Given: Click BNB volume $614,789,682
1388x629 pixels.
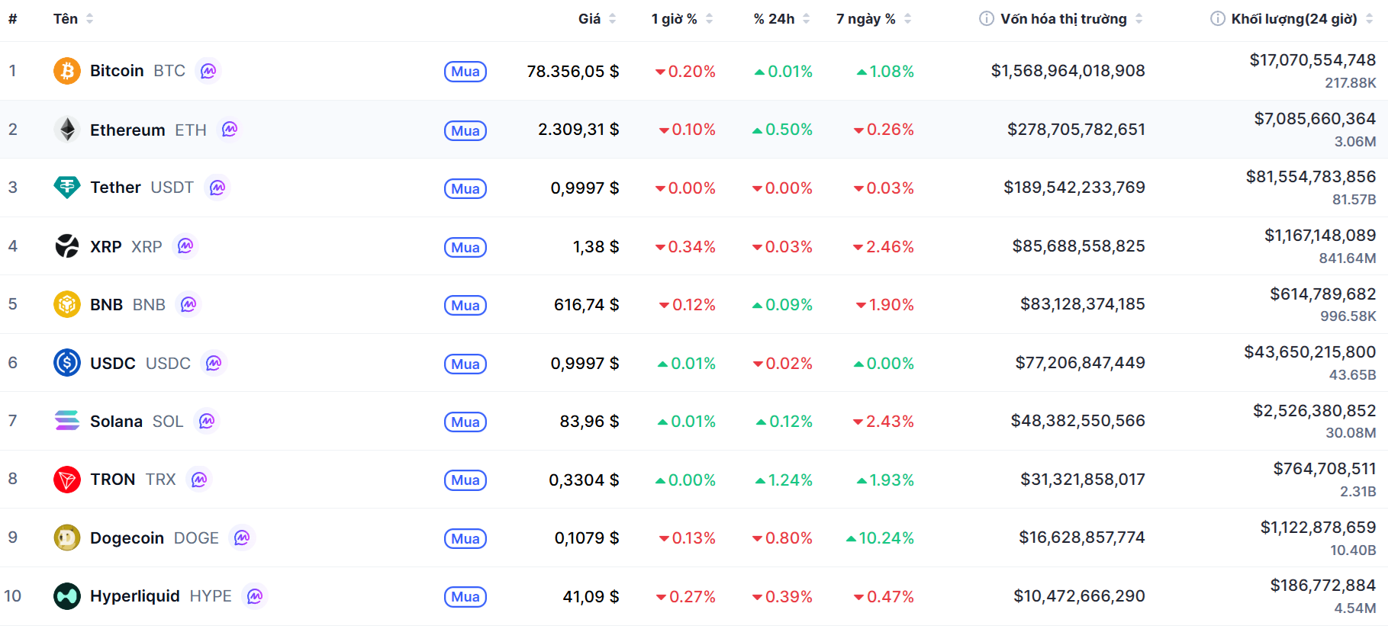Looking at the screenshot, I should 1323,294.
